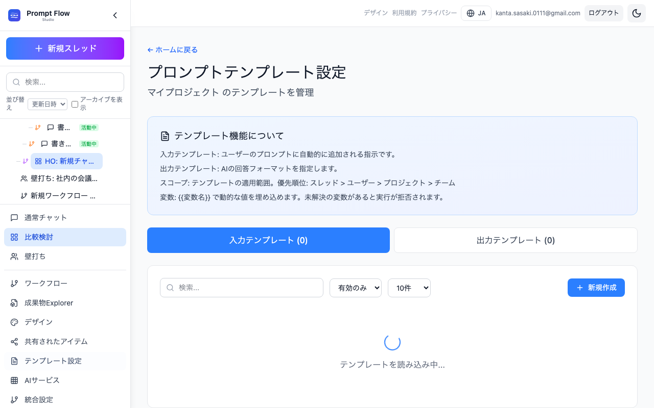Open 統合設定 in the sidebar

65,400
